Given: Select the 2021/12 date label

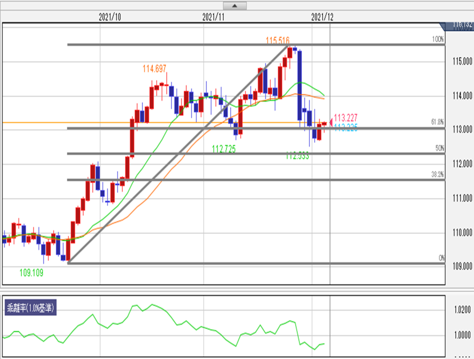Looking at the screenshot, I should tap(322, 17).
